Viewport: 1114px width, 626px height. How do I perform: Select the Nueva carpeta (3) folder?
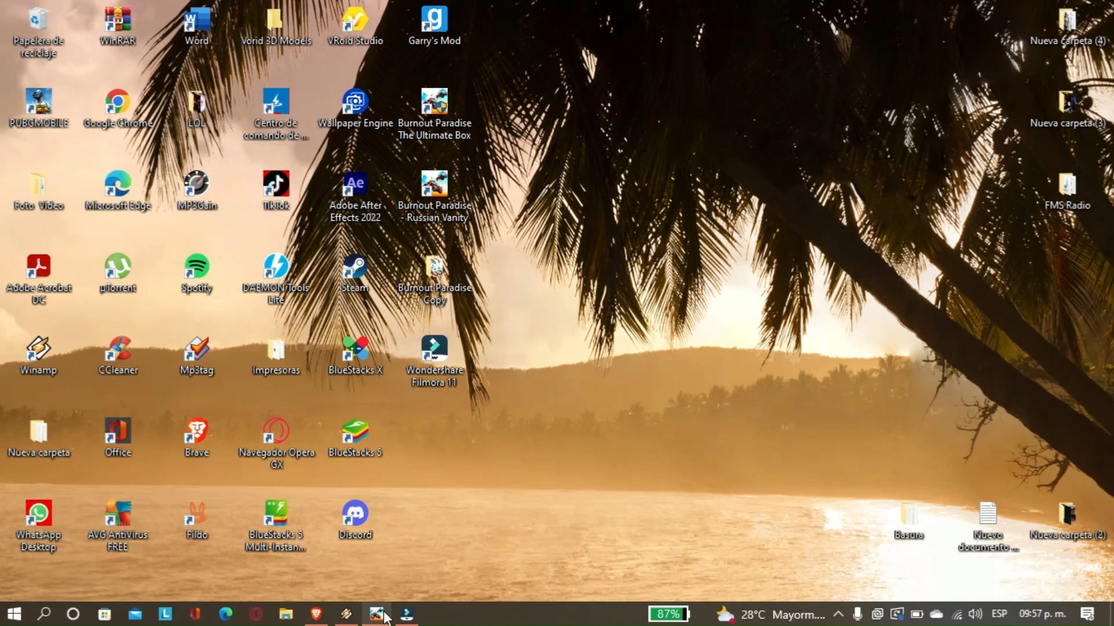click(1067, 109)
